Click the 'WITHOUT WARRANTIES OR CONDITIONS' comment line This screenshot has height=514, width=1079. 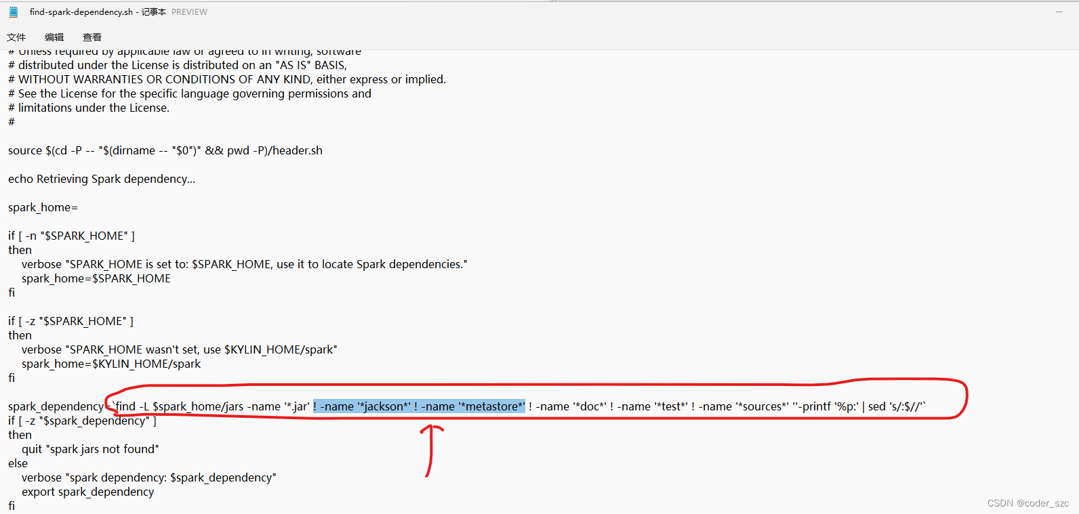click(227, 79)
